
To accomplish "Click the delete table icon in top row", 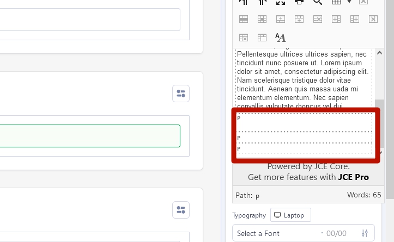I will click(363, 2).
